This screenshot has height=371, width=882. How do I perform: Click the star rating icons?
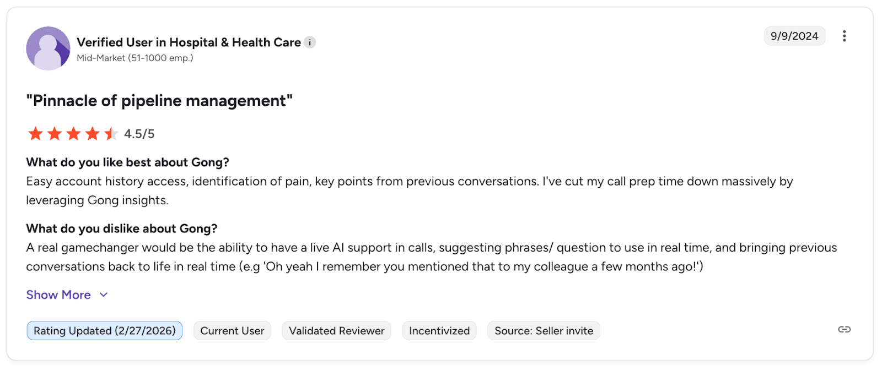(x=73, y=134)
